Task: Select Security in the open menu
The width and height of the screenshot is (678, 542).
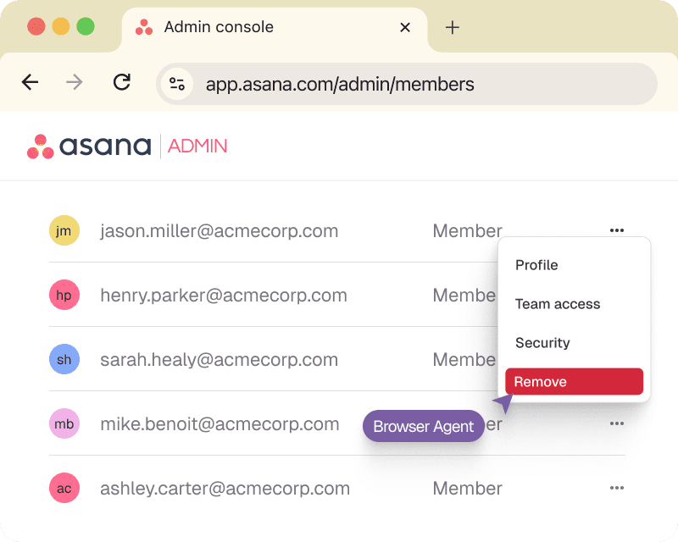Action: point(542,343)
